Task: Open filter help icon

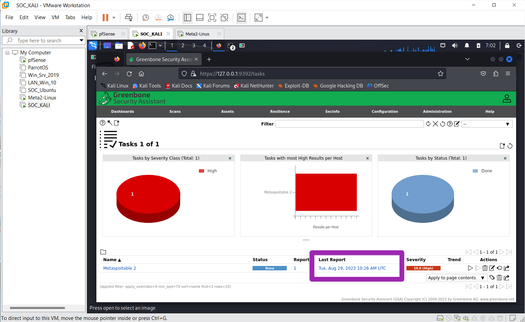Action: click(x=450, y=124)
